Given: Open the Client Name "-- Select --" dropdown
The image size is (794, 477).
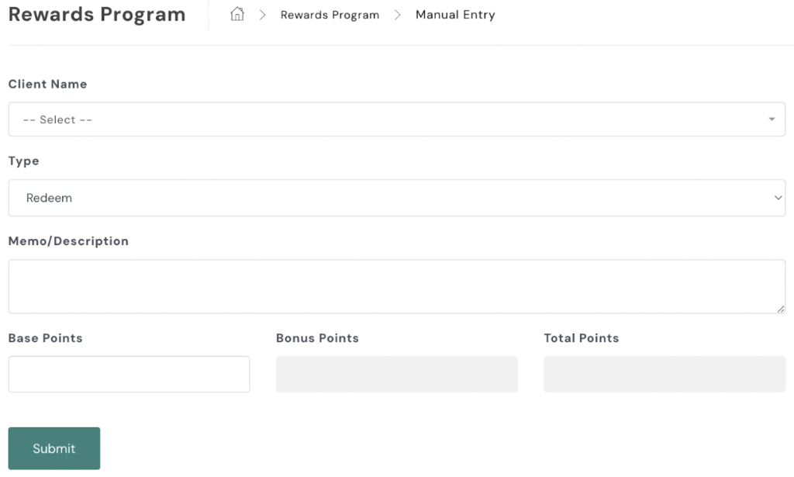Looking at the screenshot, I should coord(388,119).
